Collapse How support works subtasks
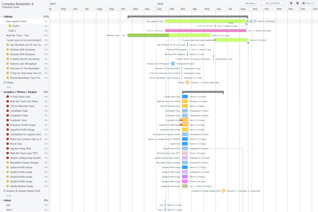Screen dimensions: 318x212 4,21
